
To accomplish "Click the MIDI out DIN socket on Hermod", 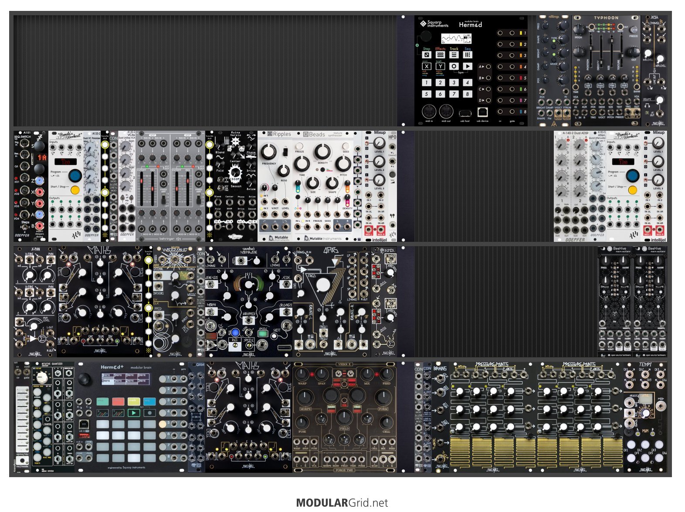I will point(446,112).
